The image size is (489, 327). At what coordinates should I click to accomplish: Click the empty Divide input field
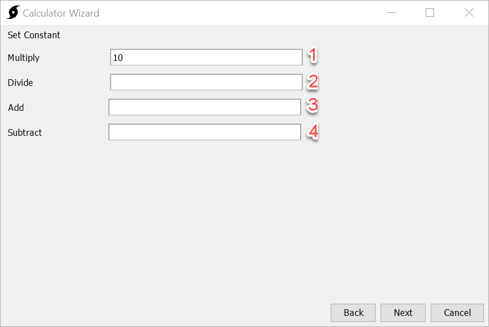[x=206, y=82]
